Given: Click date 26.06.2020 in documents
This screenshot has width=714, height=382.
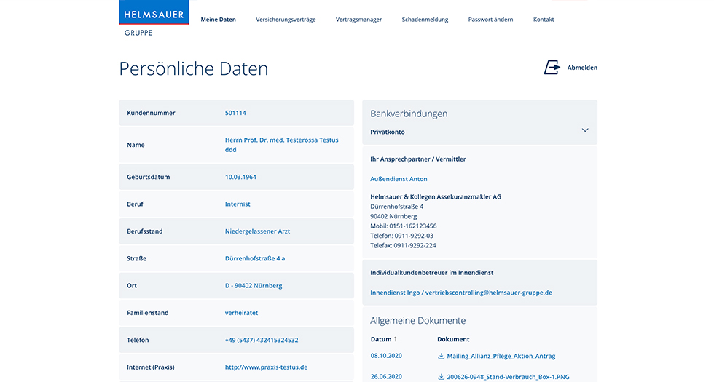Looking at the screenshot, I should point(386,377).
